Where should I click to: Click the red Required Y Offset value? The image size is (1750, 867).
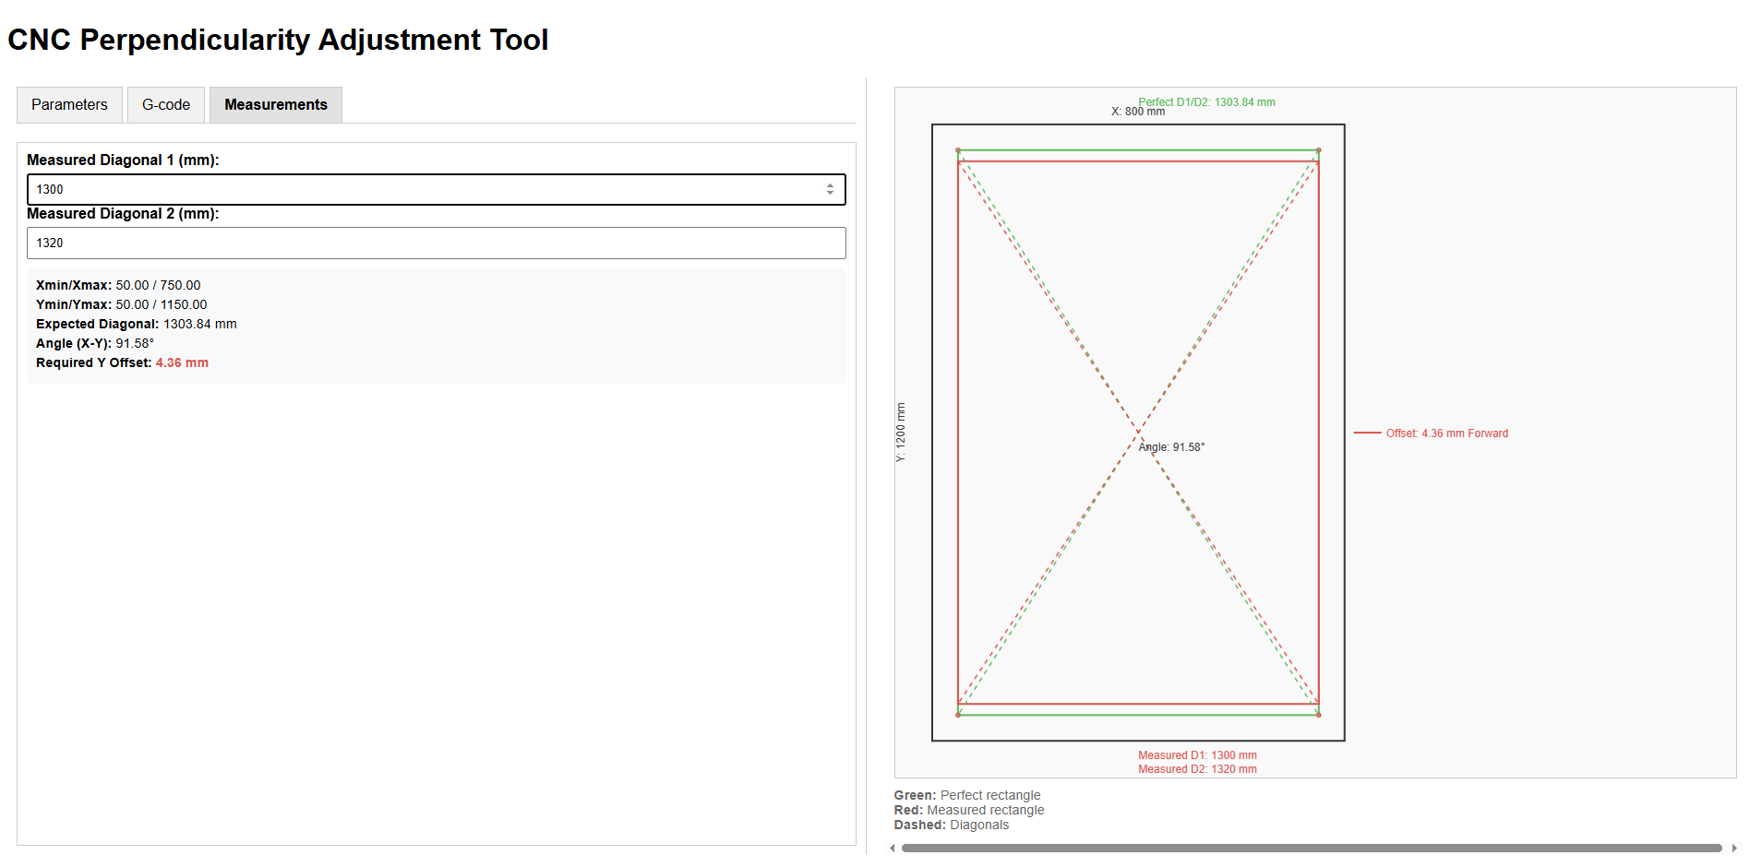[182, 363]
